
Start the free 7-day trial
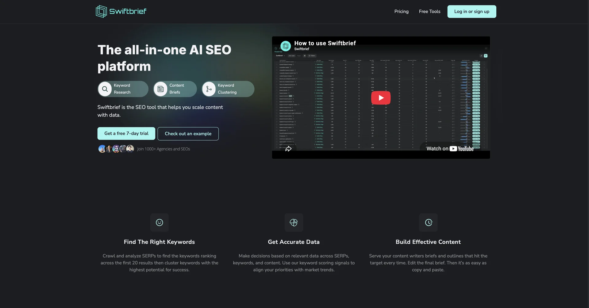(126, 133)
